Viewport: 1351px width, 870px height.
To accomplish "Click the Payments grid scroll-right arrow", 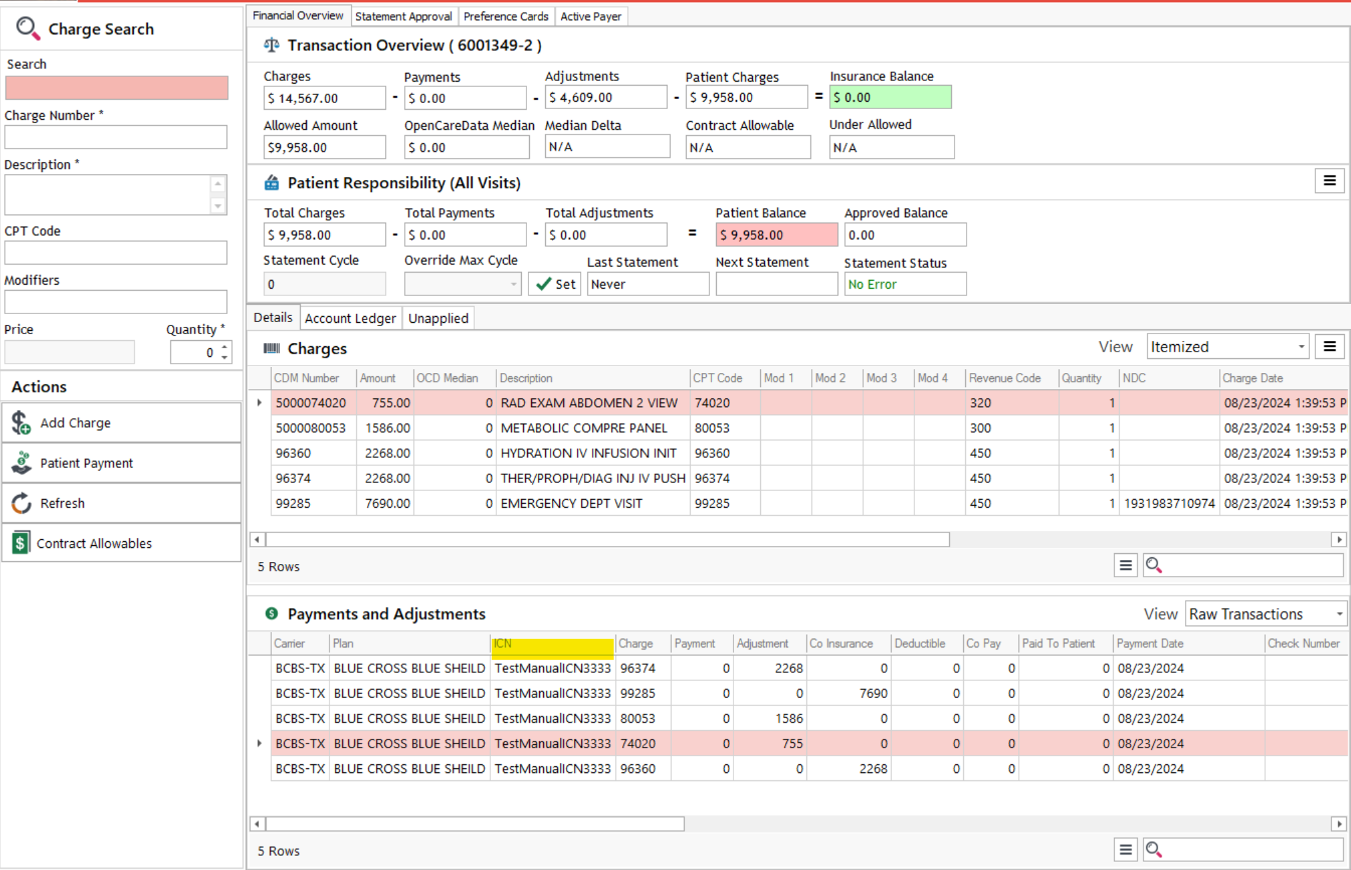I will tap(1338, 824).
